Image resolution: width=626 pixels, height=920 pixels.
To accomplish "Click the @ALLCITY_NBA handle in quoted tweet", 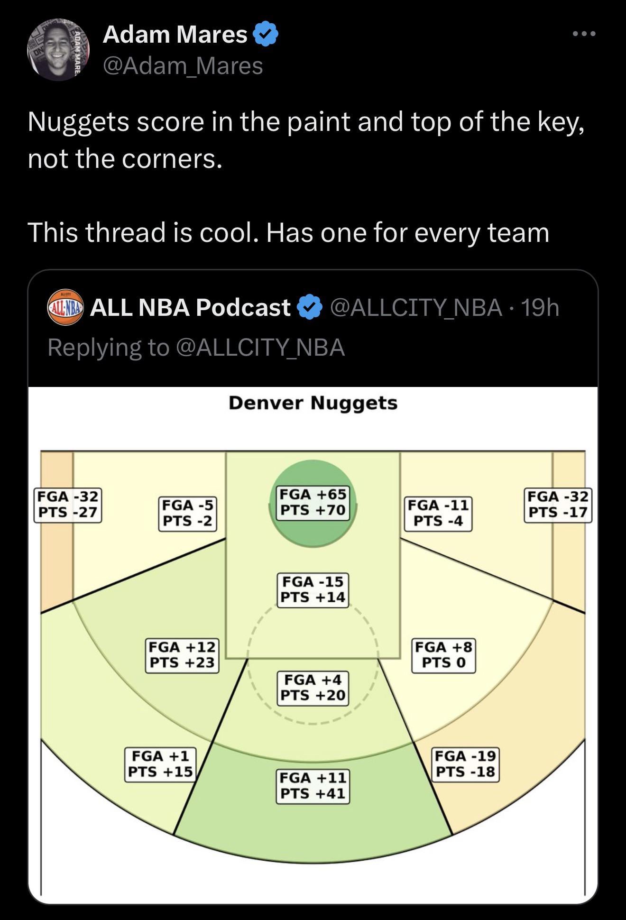I will [x=415, y=307].
